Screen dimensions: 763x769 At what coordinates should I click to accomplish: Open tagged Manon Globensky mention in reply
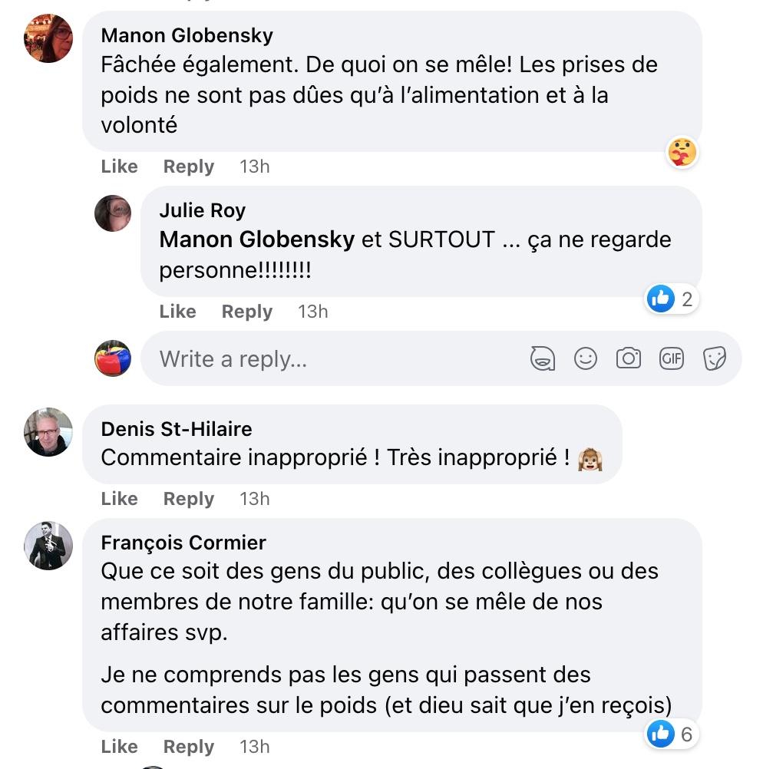[x=256, y=239]
